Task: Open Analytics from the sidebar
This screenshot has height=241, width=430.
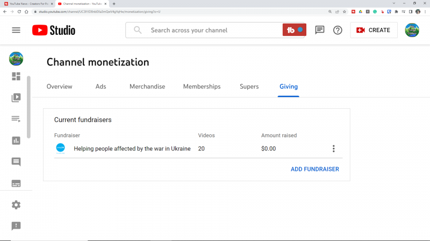Action: 16,140
